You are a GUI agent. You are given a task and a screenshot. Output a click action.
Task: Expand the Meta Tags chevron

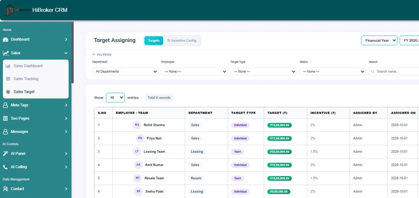click(66, 105)
